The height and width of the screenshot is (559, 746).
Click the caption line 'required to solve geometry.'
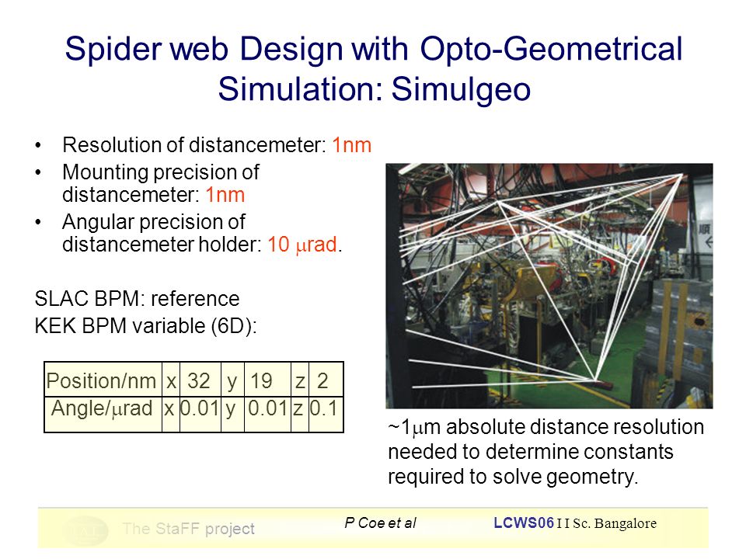coord(513,476)
